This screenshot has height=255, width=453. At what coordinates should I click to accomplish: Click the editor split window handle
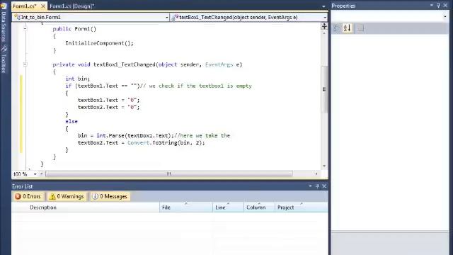324,26
